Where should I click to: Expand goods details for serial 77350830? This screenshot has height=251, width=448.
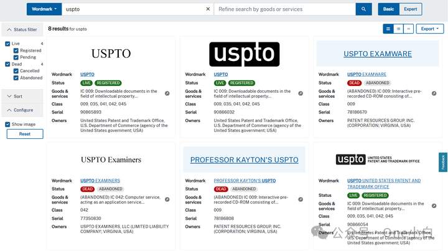(167, 199)
